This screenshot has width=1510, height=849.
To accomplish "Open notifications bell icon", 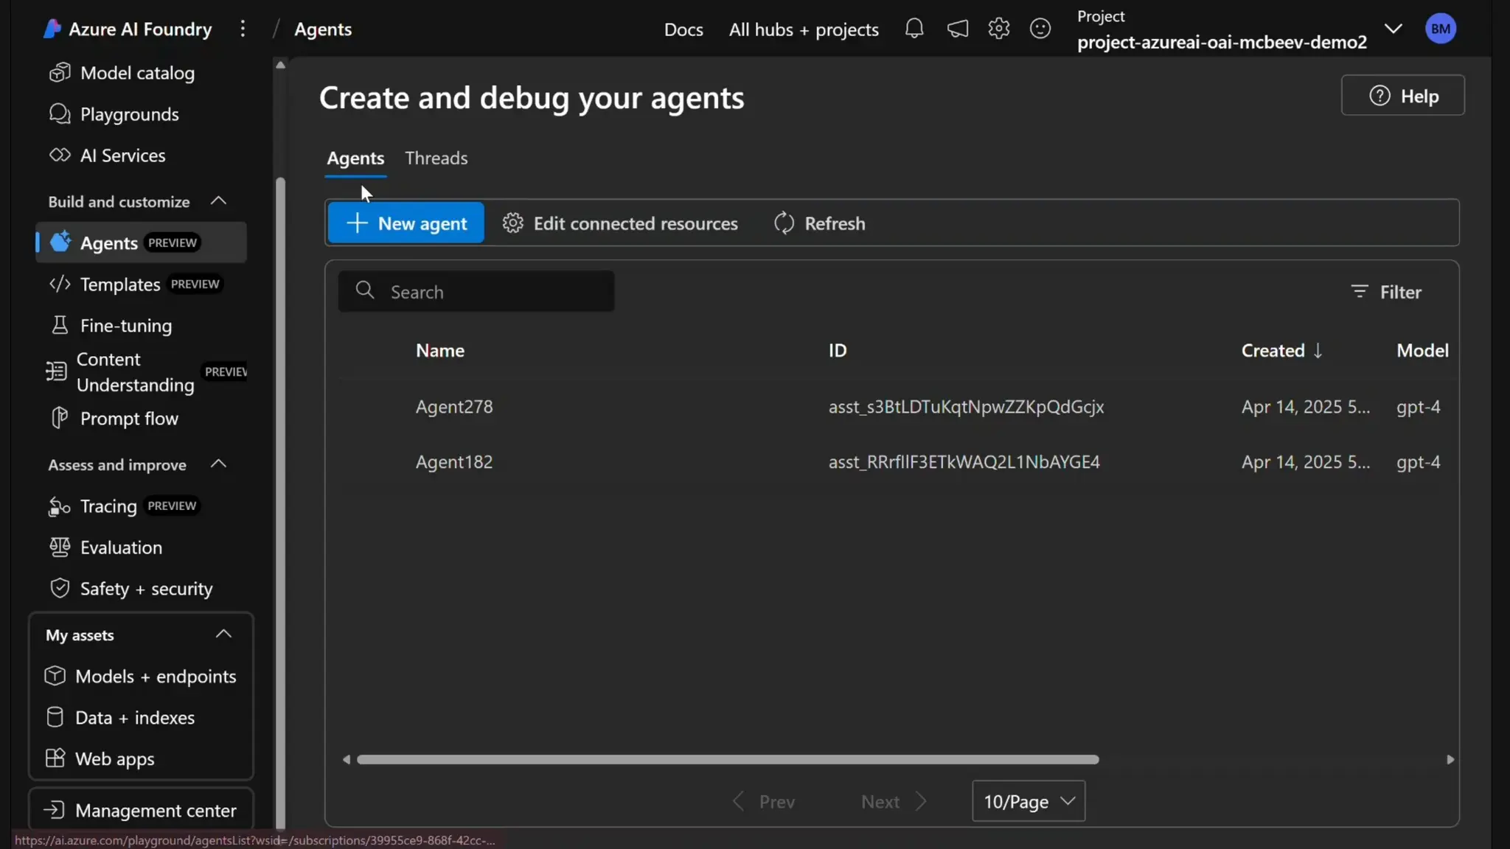I will (914, 29).
